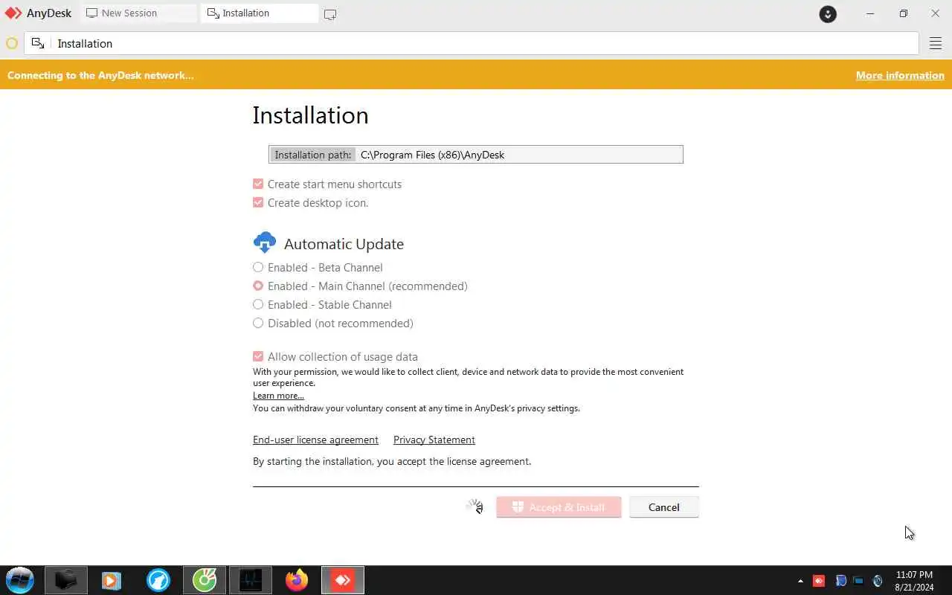Open a new tab with the monitor icon
The image size is (952, 595).
(330, 14)
